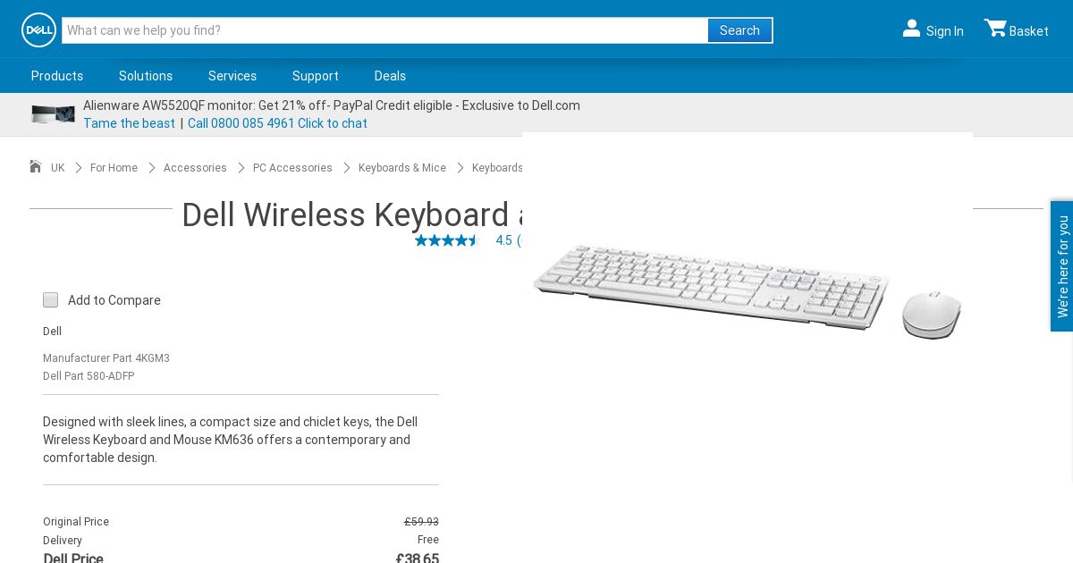
Task: Click the Call 0800 085 4961 chat link
Action: tap(277, 123)
